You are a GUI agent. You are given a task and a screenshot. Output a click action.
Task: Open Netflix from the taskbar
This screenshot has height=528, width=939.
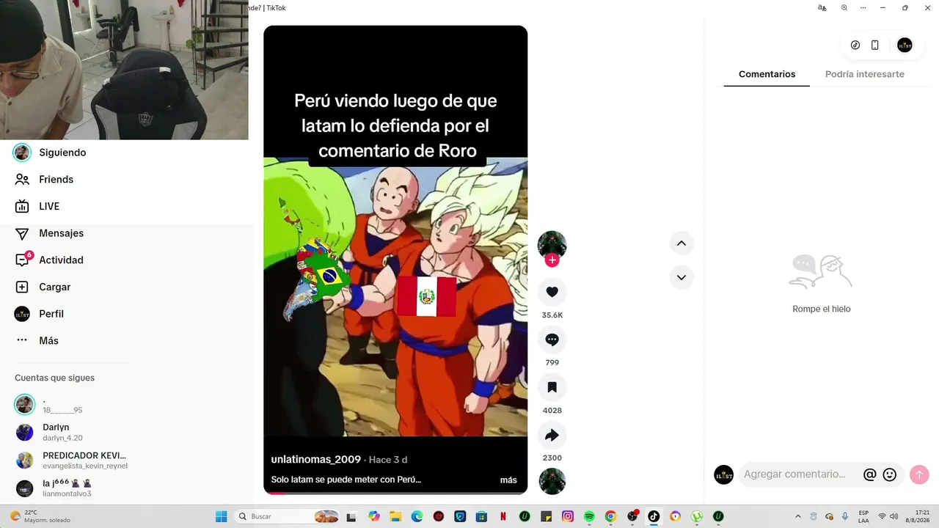503,516
